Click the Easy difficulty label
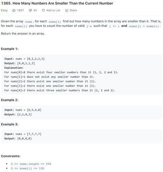This screenshot has width=163, height=172. [x=4, y=10]
